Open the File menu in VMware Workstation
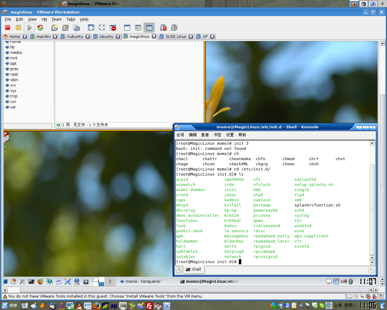Screen dimensions: 387x310 8,19
